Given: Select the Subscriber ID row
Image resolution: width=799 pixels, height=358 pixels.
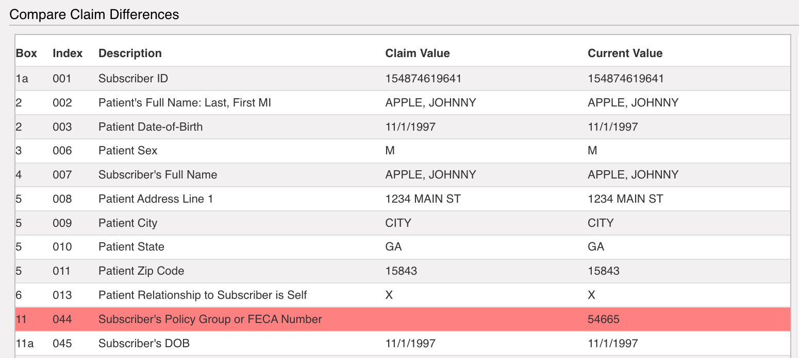Looking at the screenshot, I should click(x=403, y=79).
